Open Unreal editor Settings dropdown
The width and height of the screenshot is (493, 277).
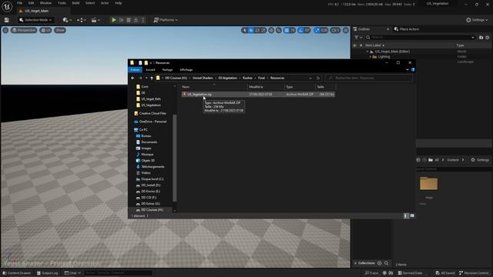(477, 20)
